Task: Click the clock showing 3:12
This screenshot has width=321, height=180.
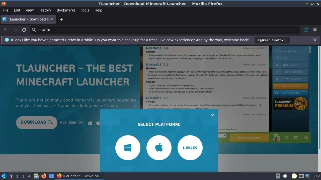Action: 316,176
